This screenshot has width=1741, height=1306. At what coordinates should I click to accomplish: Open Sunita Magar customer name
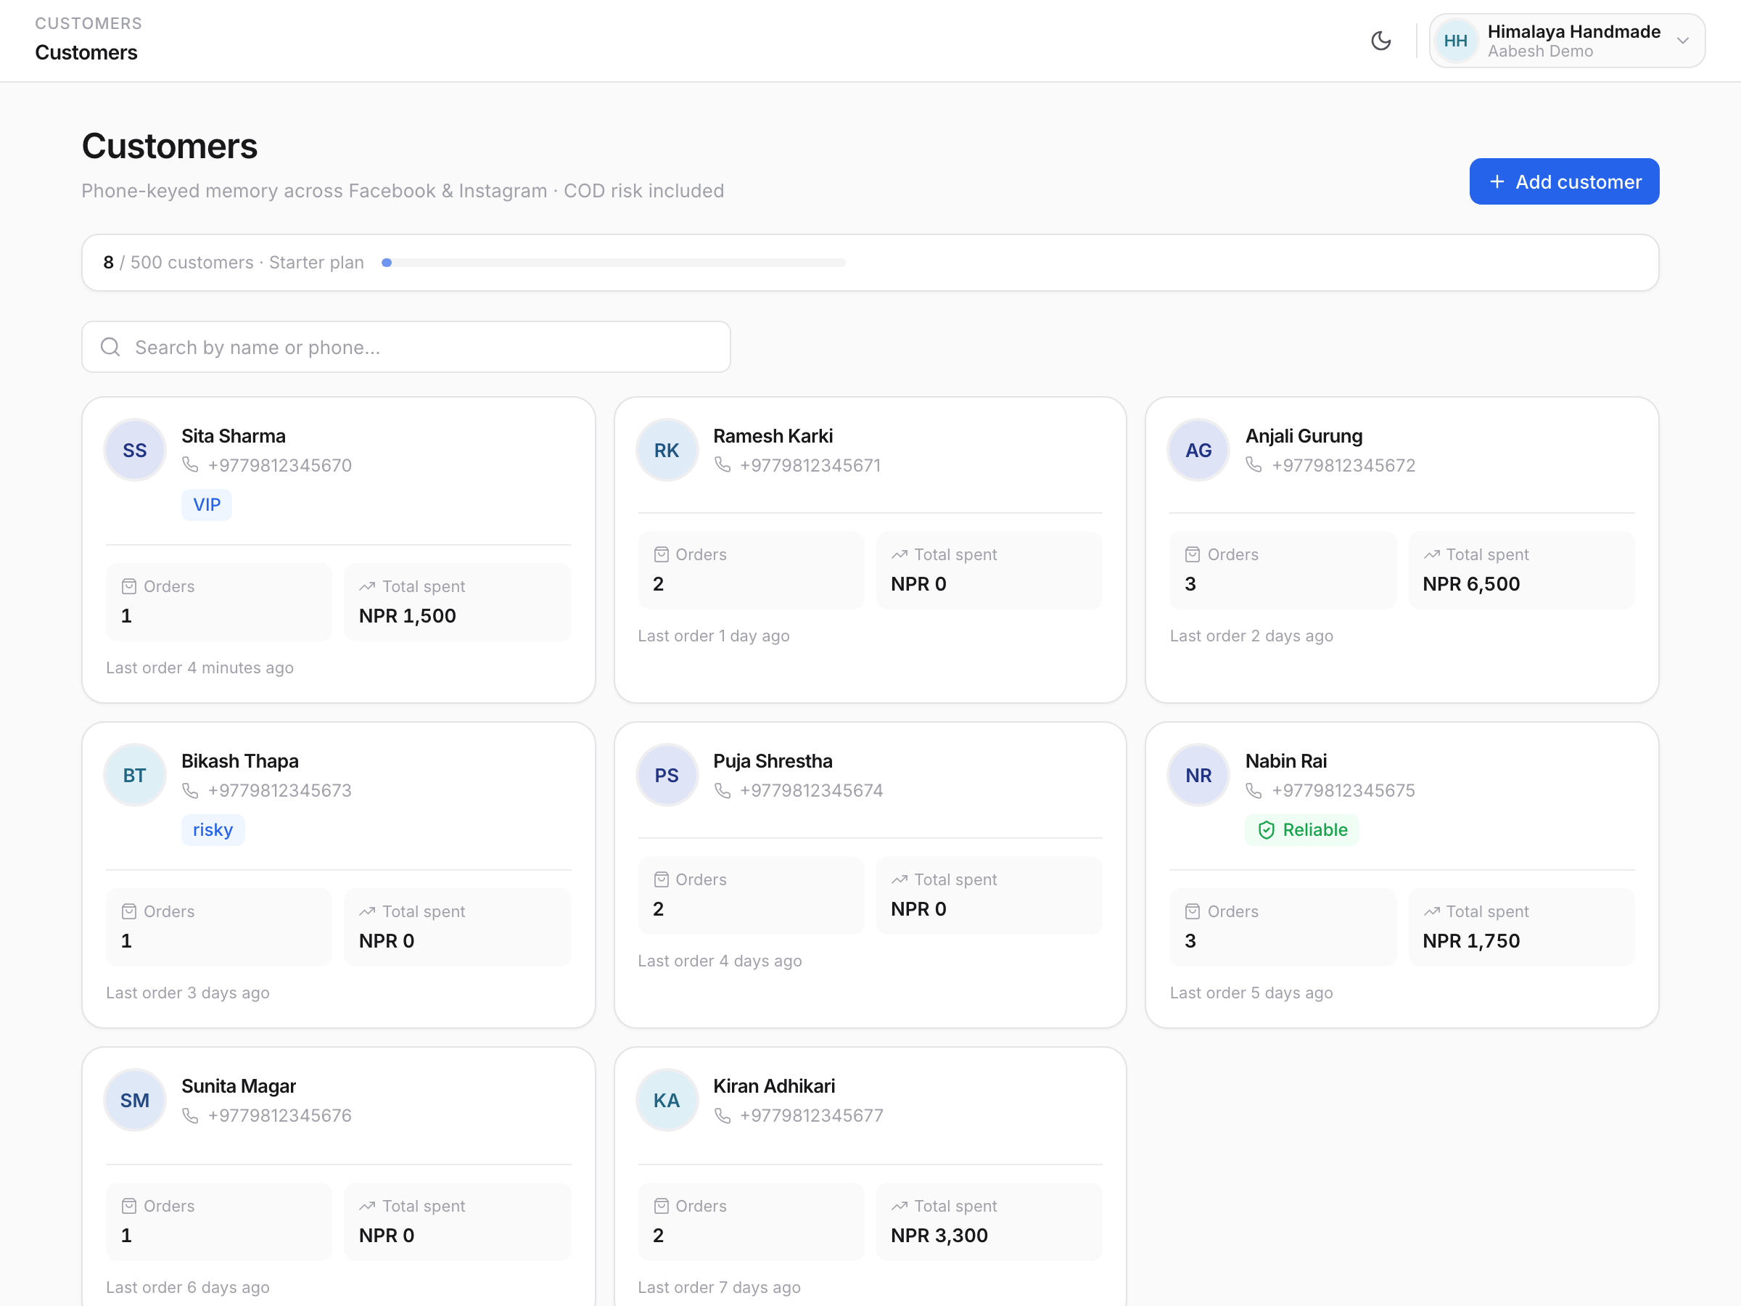(239, 1086)
